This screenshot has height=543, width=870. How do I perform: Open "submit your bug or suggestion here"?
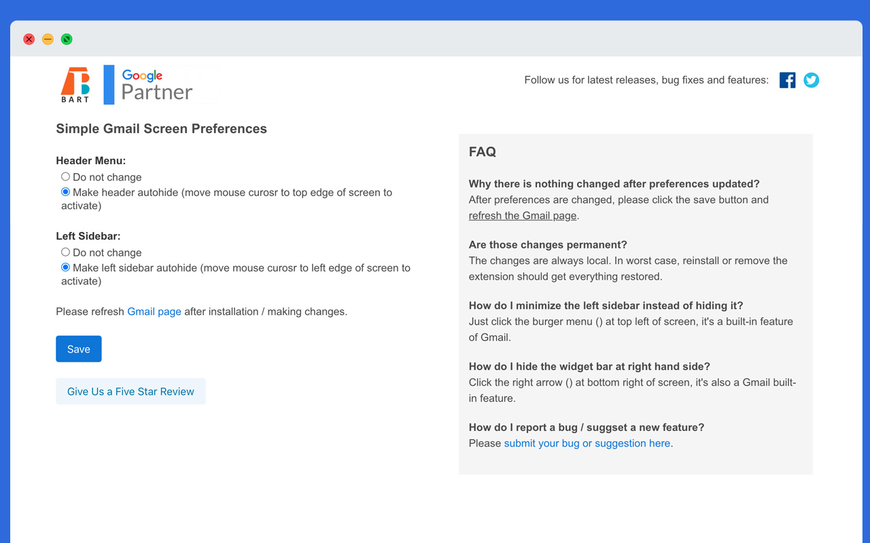coord(587,443)
